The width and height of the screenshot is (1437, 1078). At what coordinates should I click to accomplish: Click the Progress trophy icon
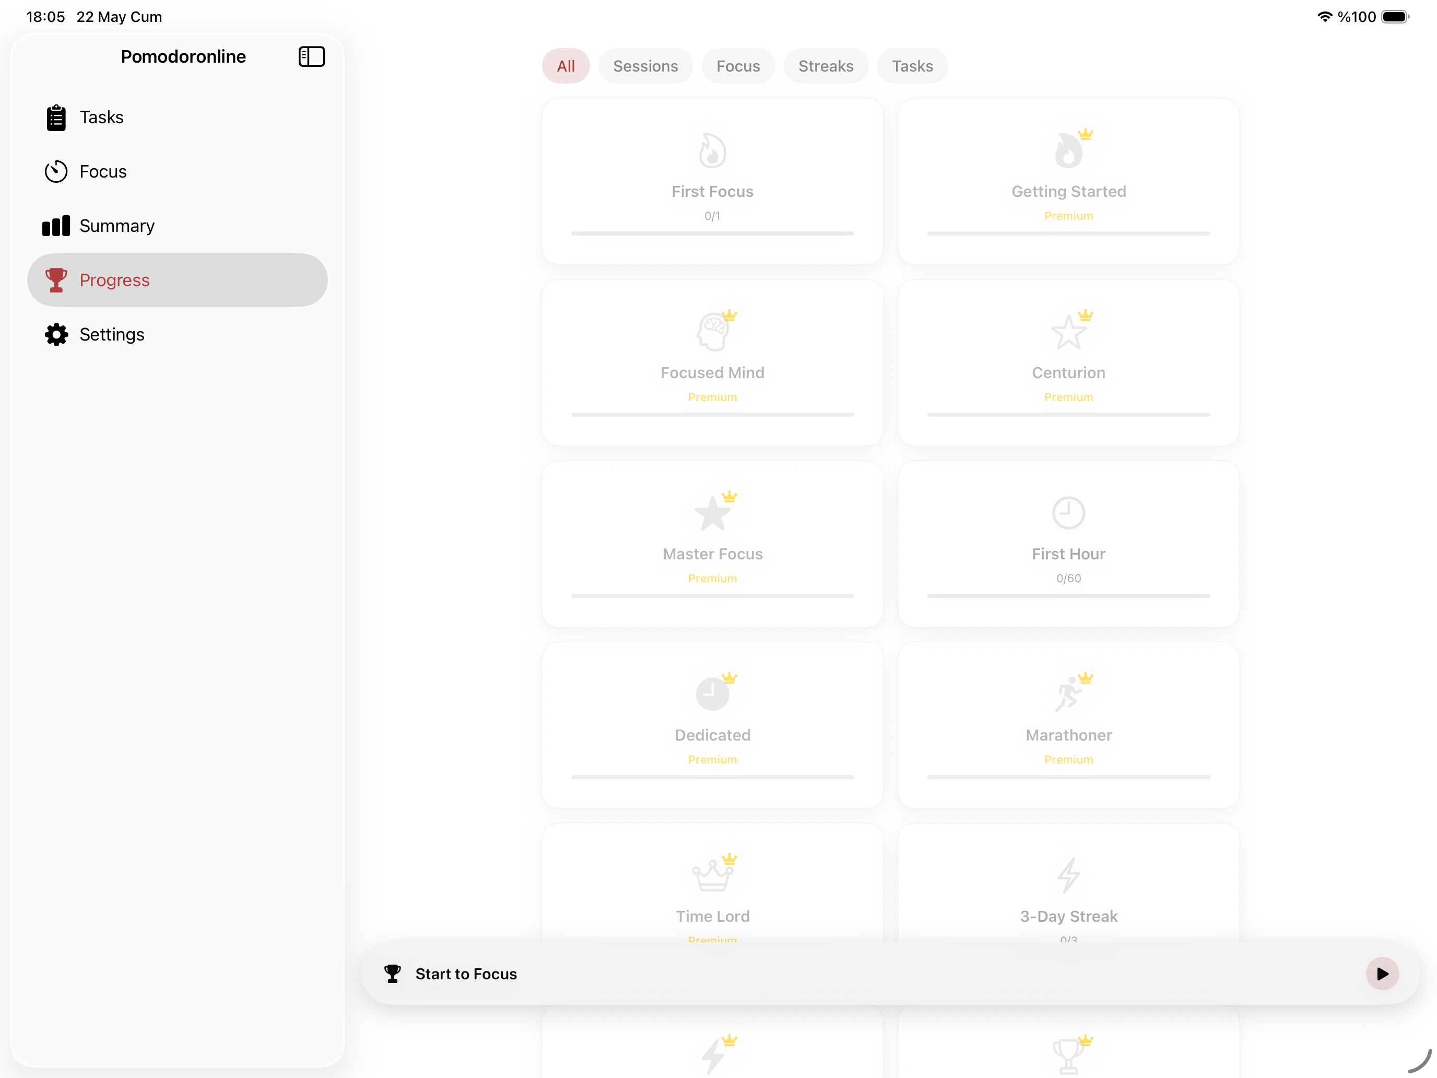click(x=56, y=280)
